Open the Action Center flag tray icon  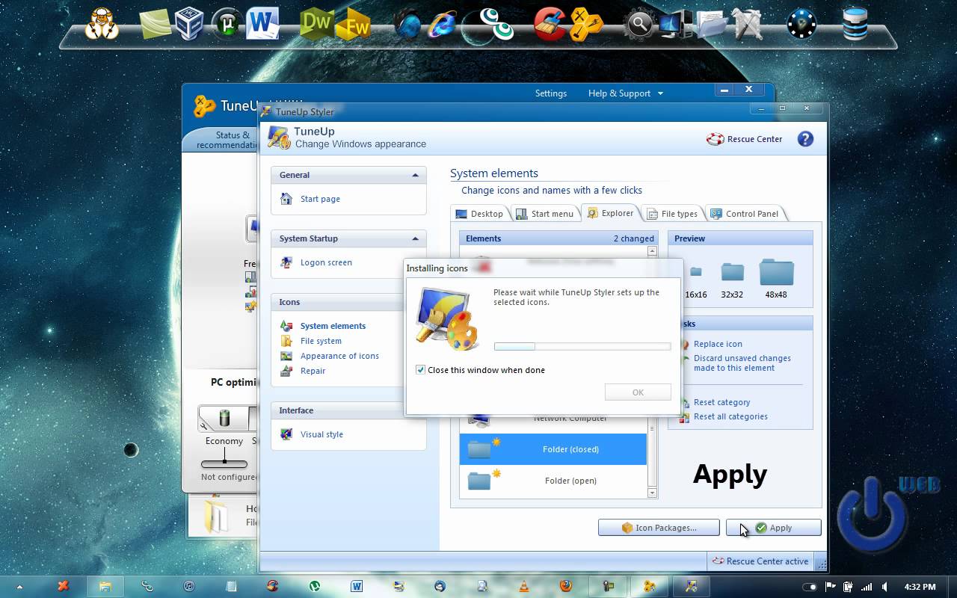(x=830, y=587)
